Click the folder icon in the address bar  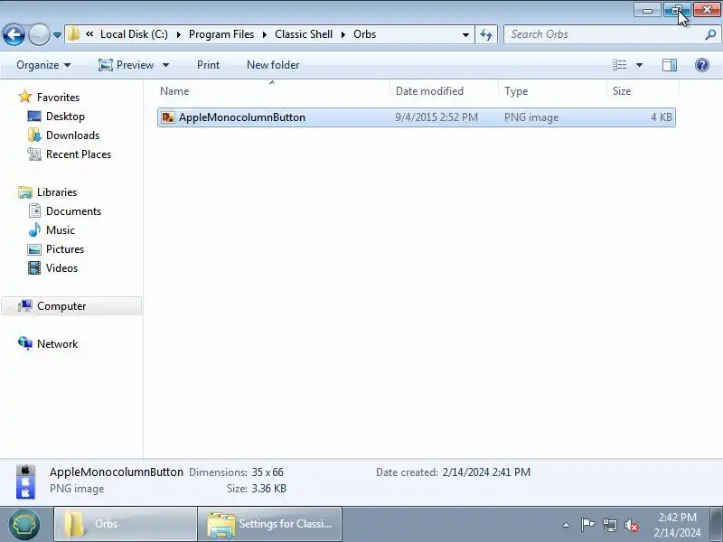[x=73, y=34]
